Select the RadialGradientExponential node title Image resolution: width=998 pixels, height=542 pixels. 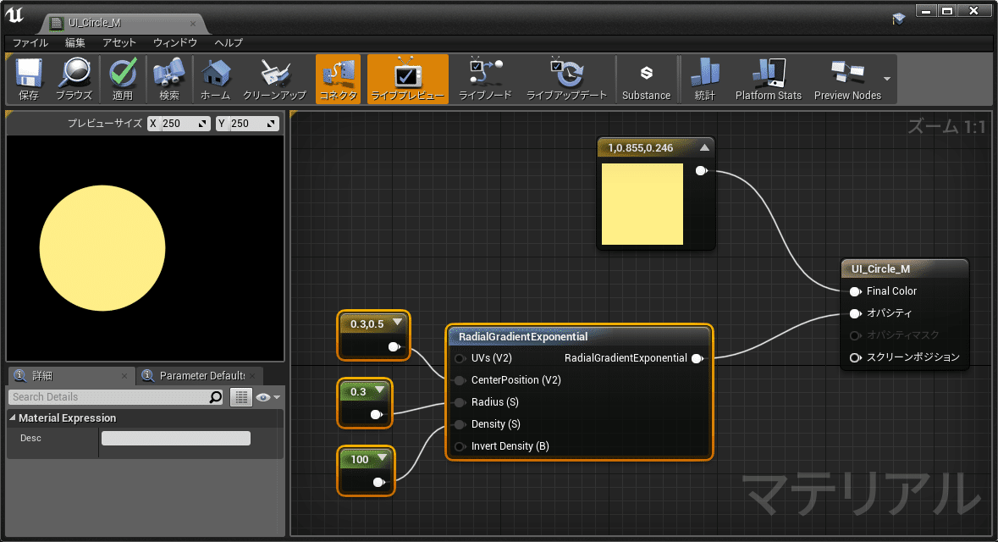coord(523,336)
